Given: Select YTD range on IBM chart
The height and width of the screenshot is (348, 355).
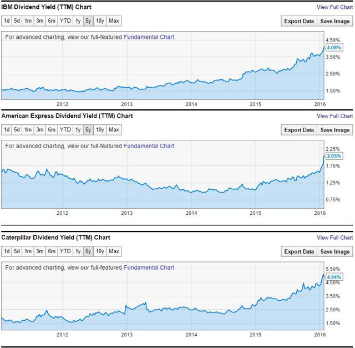Looking at the screenshot, I should (65, 21).
